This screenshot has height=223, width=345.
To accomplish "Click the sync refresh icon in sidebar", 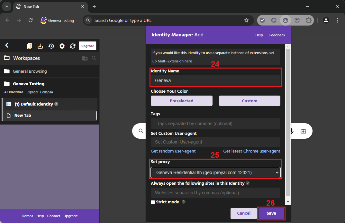I will 73,46.
